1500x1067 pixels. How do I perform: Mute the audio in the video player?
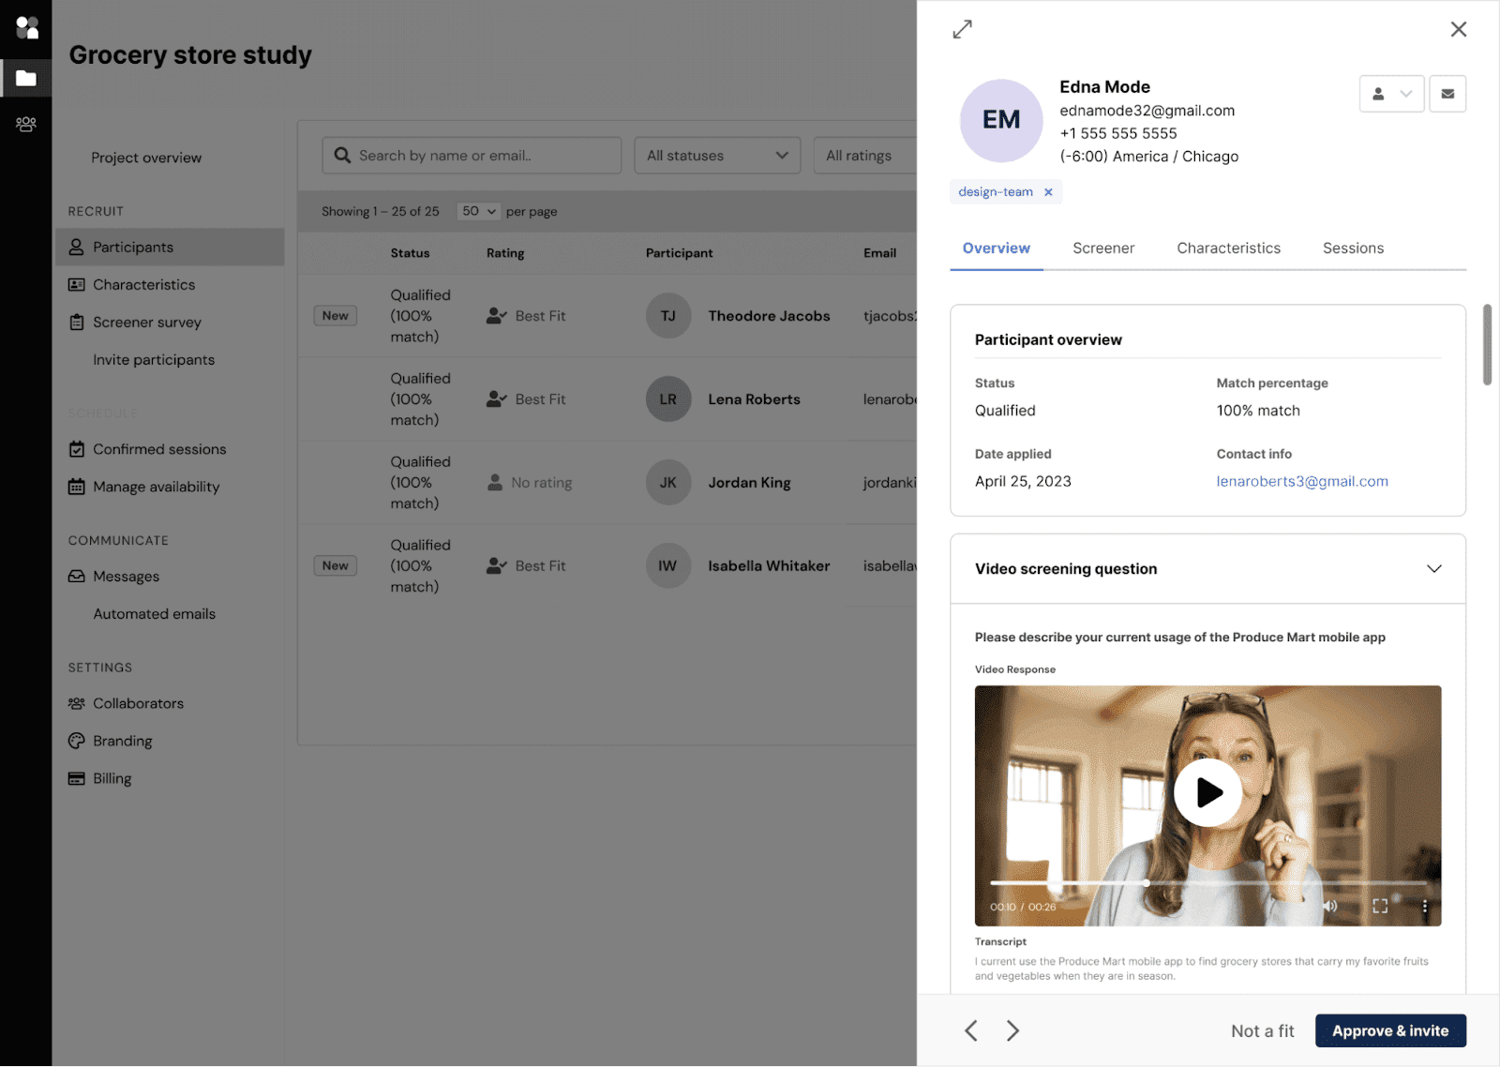click(1329, 906)
